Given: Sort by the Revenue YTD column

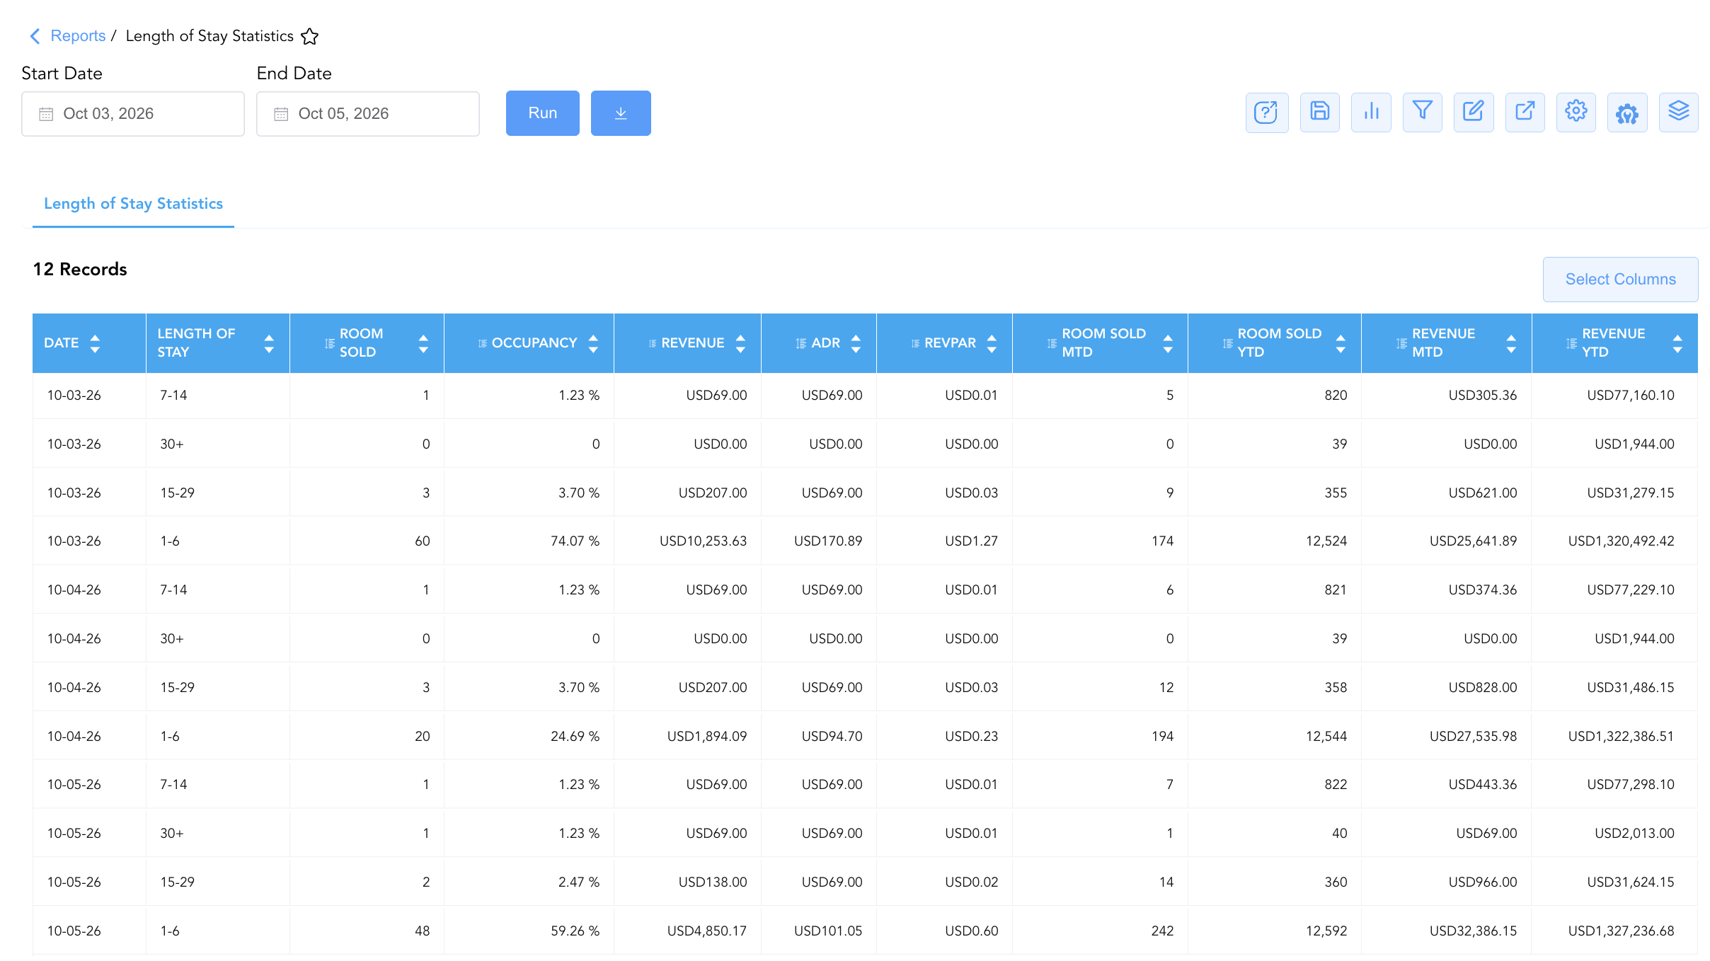Looking at the screenshot, I should point(1677,343).
